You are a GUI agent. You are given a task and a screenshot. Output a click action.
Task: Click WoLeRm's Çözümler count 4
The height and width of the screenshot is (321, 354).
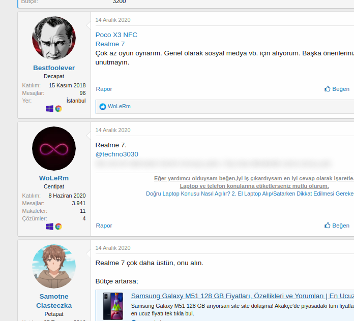tap(84, 219)
